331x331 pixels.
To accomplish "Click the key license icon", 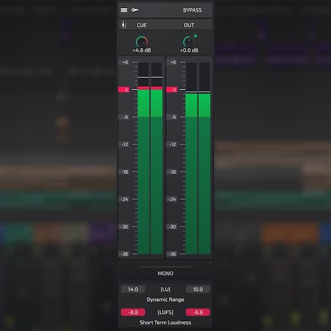I will point(134,10).
